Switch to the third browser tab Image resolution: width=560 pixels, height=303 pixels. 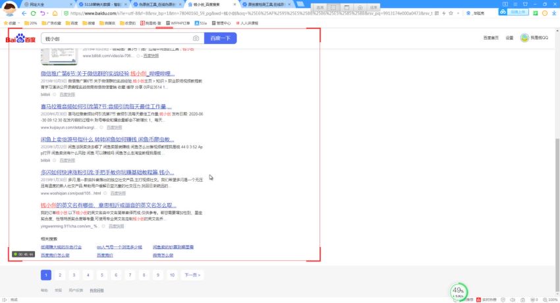click(157, 5)
